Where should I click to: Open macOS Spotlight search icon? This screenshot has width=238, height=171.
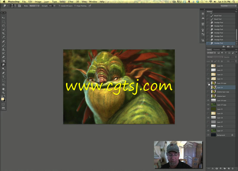pyautogui.click(x=234, y=2)
